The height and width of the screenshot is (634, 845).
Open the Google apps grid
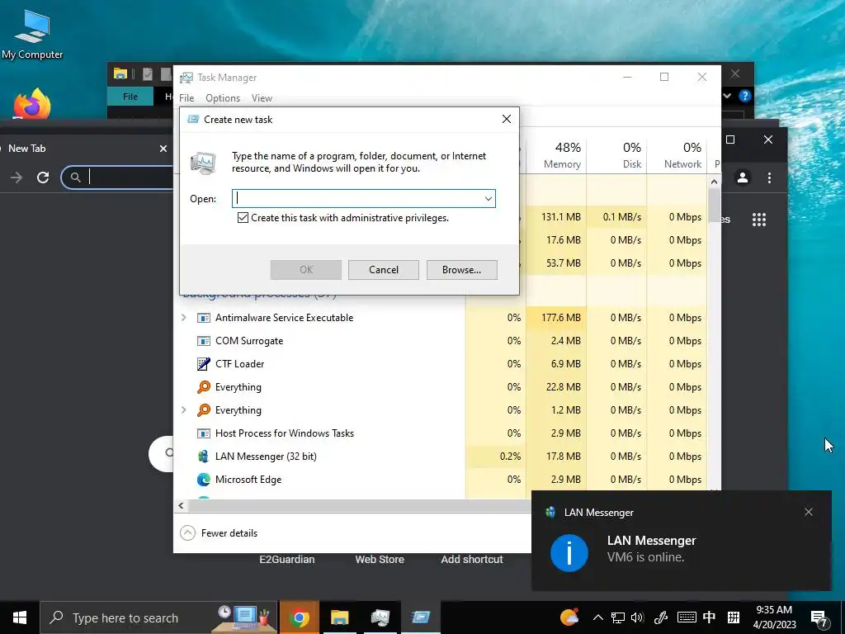click(759, 220)
